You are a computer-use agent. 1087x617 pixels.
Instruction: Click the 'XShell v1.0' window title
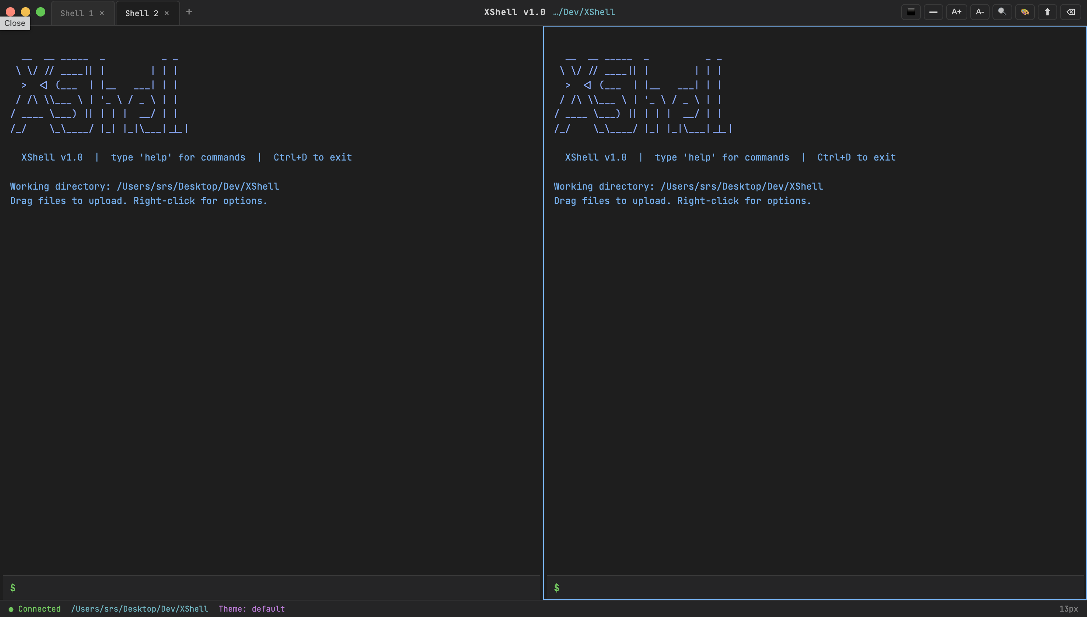(x=514, y=12)
